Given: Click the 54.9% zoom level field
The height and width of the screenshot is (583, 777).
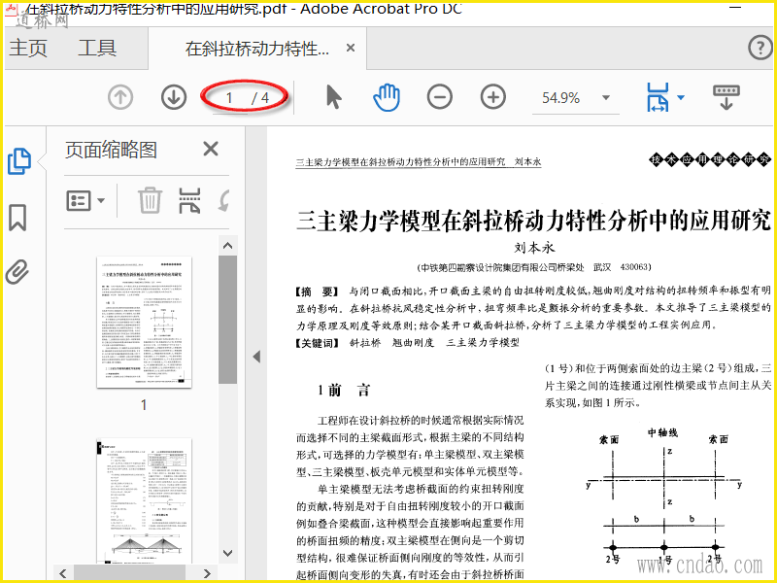Looking at the screenshot, I should tap(561, 98).
